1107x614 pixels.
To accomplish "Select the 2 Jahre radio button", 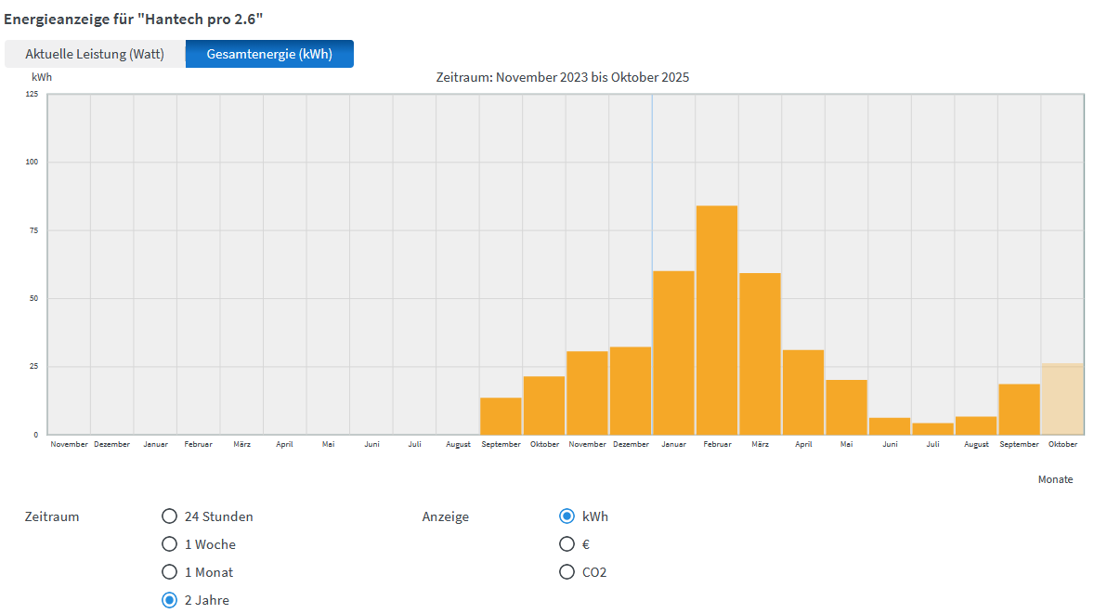I will coord(169,600).
